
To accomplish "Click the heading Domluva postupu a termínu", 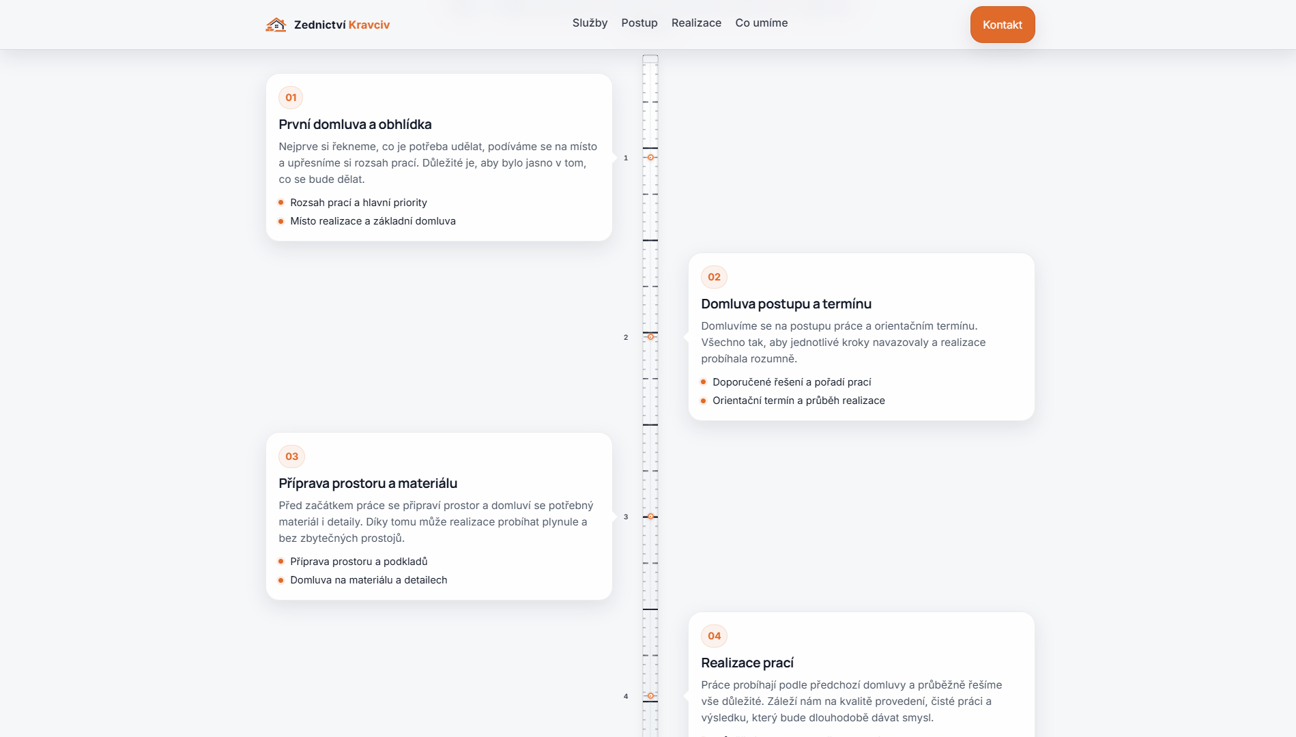I will (786, 304).
